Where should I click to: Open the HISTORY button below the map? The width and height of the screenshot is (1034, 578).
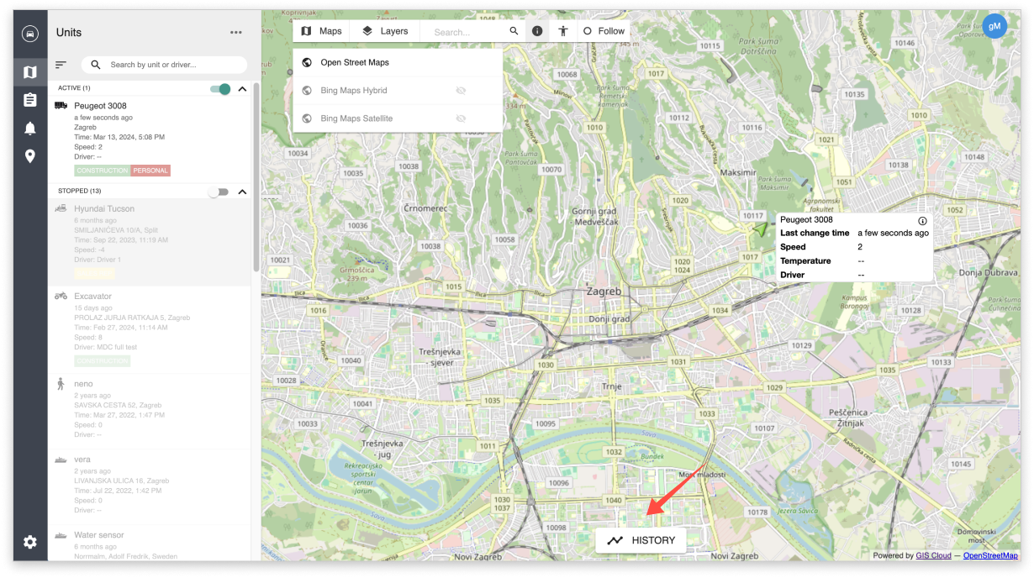(x=641, y=540)
